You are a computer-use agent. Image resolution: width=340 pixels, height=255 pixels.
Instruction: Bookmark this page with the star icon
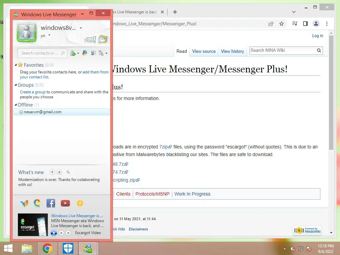282,24
